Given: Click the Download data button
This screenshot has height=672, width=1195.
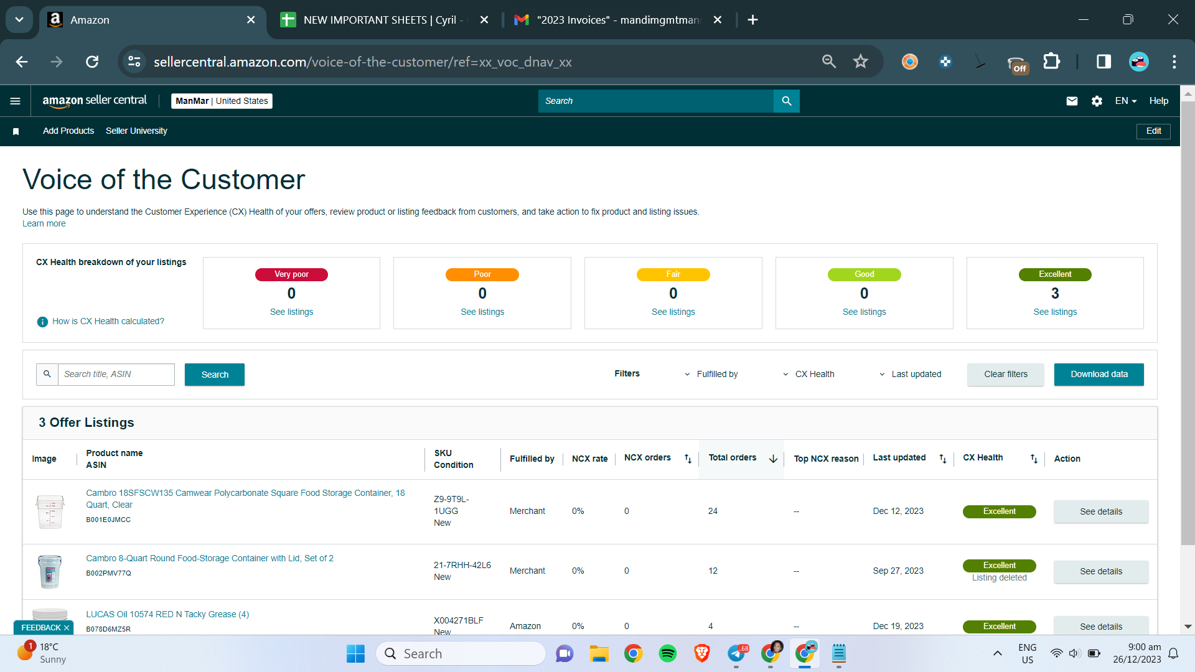Looking at the screenshot, I should coord(1099,375).
